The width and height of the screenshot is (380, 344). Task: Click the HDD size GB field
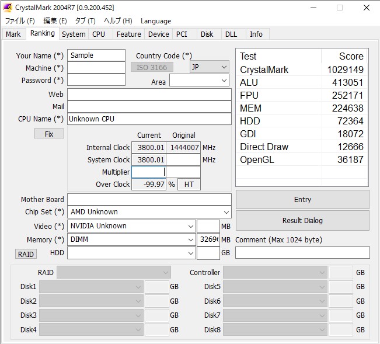coord(208,253)
